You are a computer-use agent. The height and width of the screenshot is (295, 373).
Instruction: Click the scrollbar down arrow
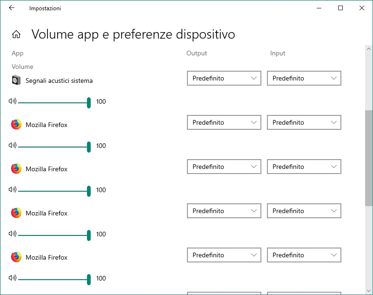[369, 291]
